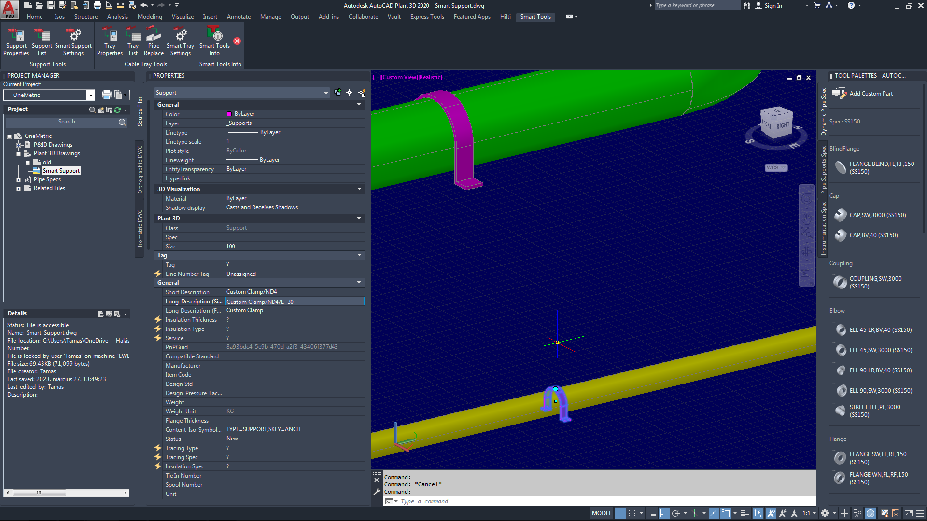Open Smart Tray Settings
Screen dimensions: 927x521
[180, 41]
